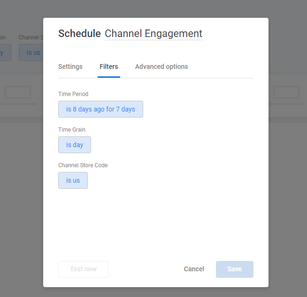Open Time Period filter 'is 8 days ago for 7 days'
Image resolution: width=307 pixels, height=297 pixels.
tap(100, 109)
